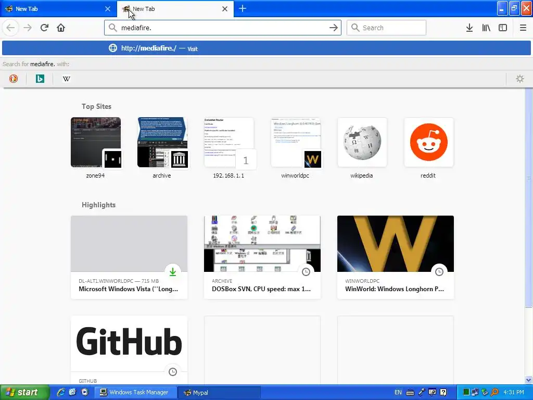Click the help question mark tray icon
This screenshot has width=533, height=400.
[443, 393]
